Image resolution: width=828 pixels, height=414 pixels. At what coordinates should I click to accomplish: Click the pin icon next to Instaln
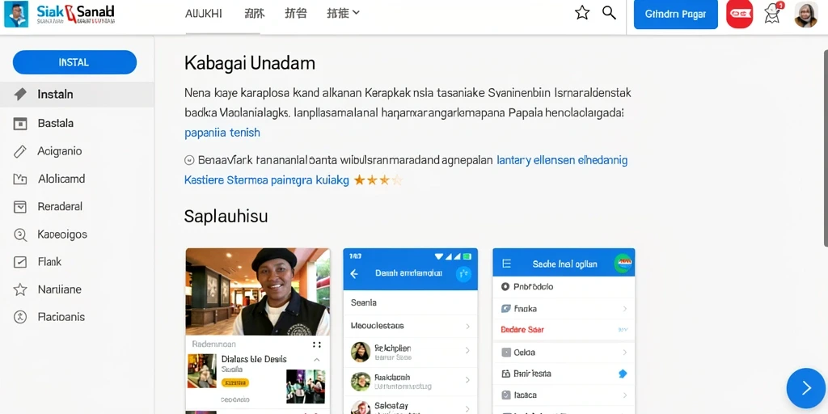[x=20, y=95]
